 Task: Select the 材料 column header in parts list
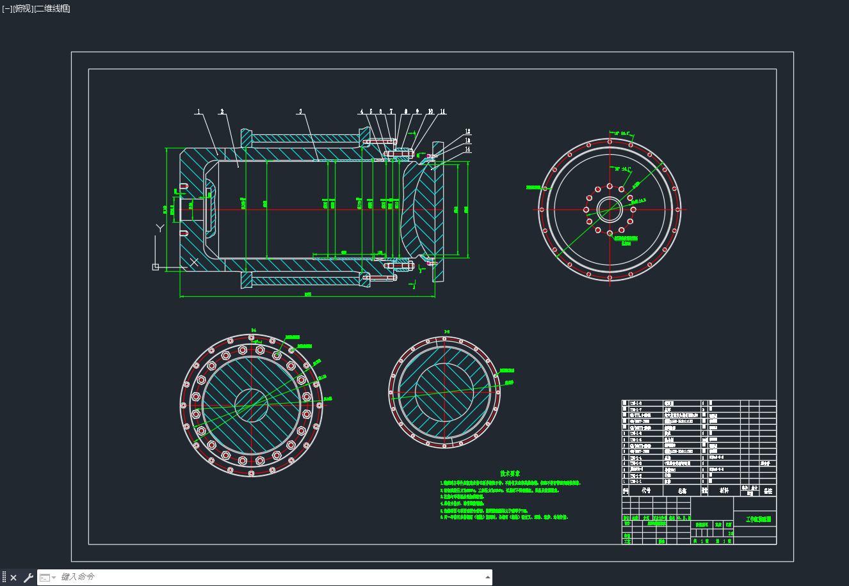pos(724,491)
